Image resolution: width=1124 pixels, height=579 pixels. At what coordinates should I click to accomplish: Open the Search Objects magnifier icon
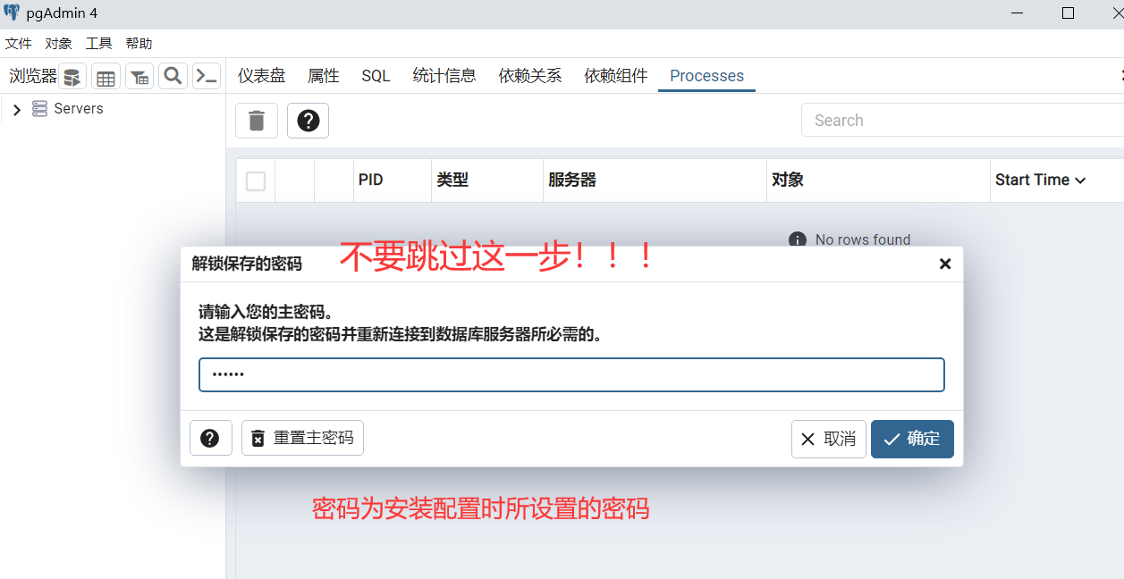173,76
